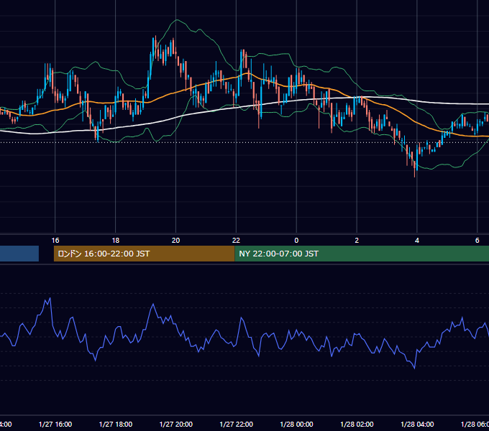Click the 1/27 22:00 date label

point(237,424)
